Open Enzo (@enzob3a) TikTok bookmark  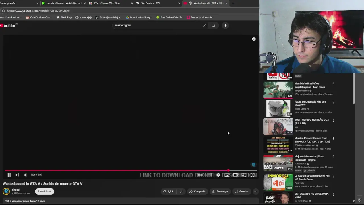[109, 17]
